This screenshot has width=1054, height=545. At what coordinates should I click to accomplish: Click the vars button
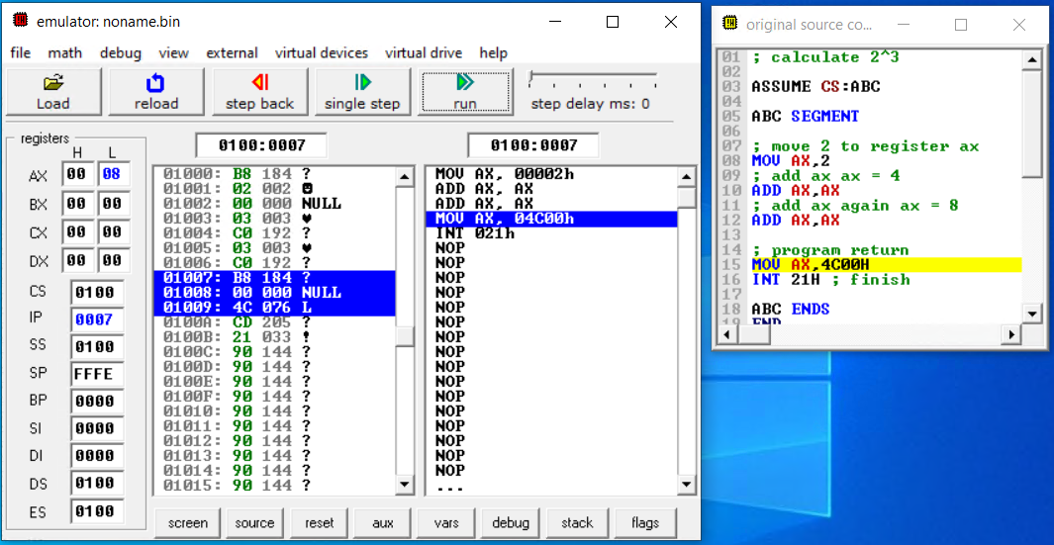tap(446, 523)
